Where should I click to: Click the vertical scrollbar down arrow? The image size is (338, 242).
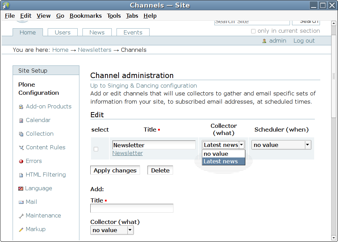[334, 238]
